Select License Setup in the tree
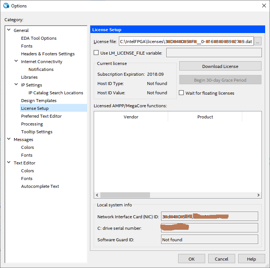The image size is (270, 268). [x=54, y=108]
